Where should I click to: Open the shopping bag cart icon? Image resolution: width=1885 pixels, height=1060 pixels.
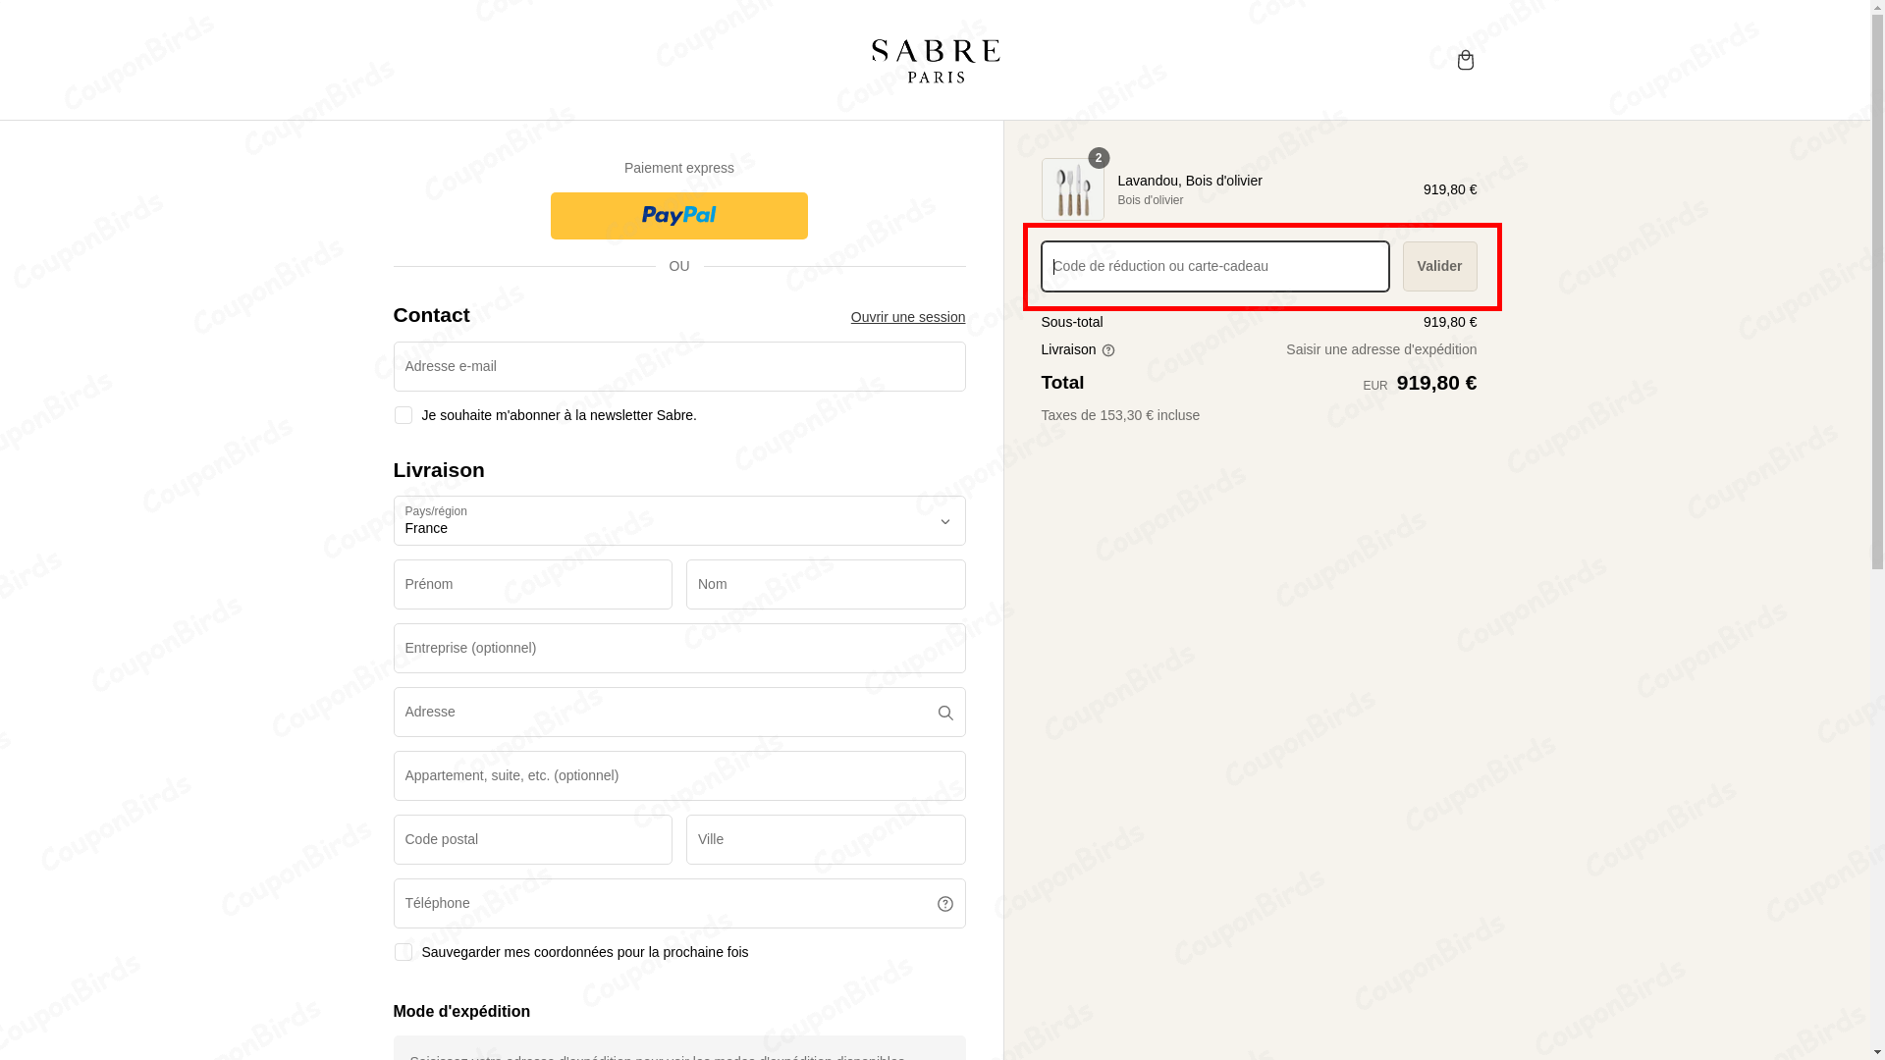1465,60
